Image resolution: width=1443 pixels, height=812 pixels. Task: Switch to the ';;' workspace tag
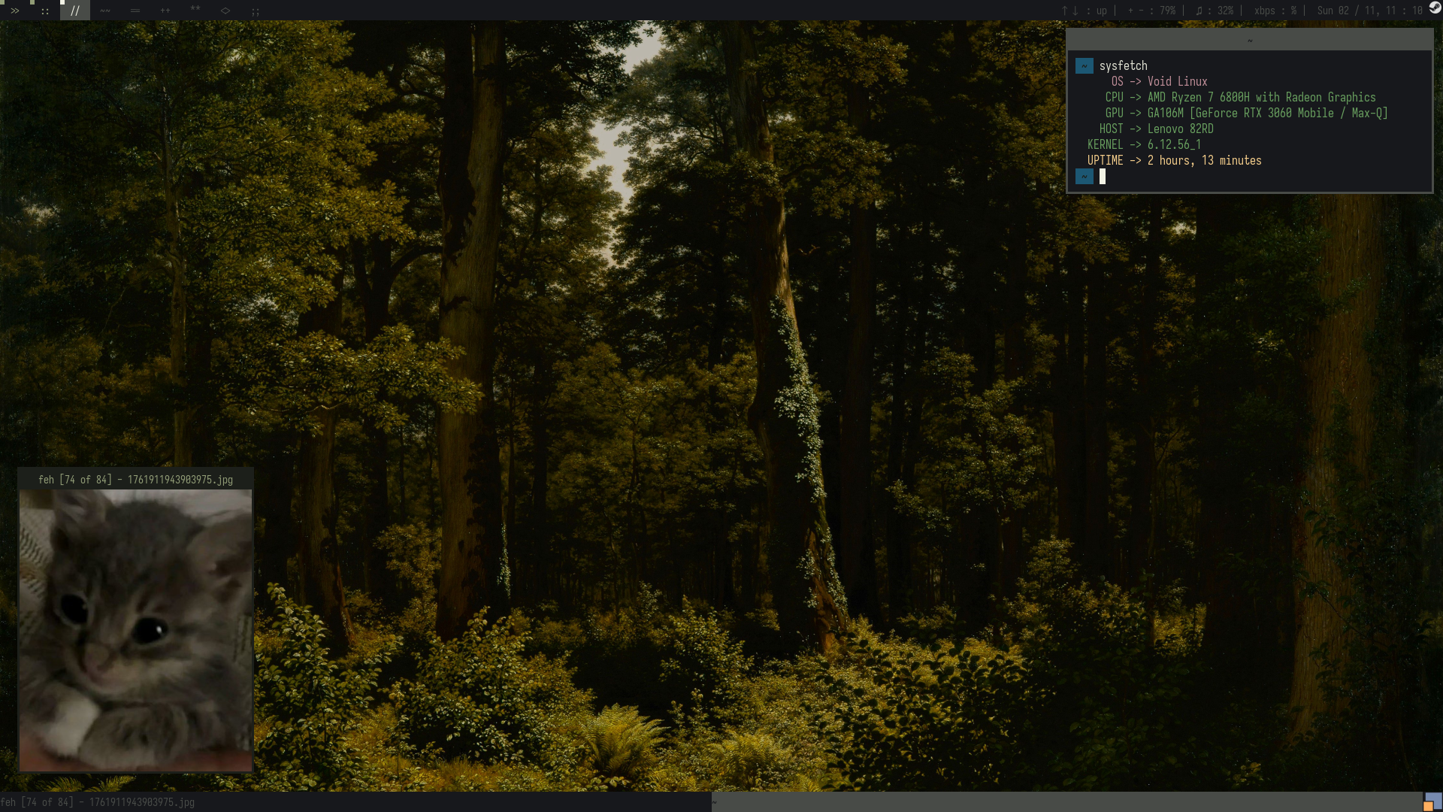coord(256,11)
